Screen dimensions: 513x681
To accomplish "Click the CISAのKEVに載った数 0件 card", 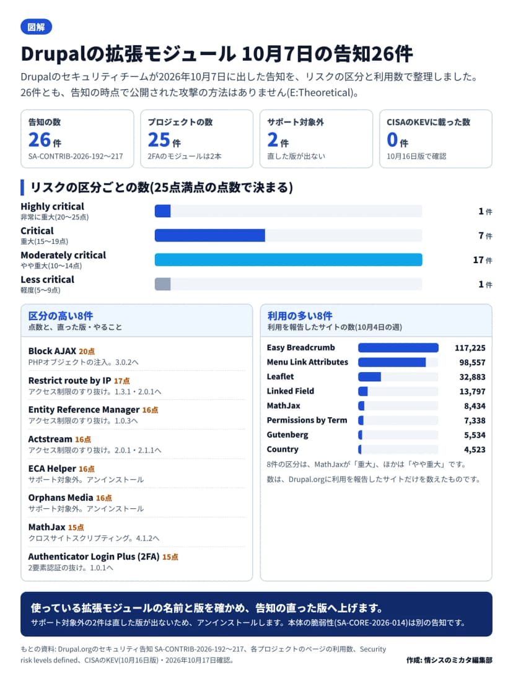I will pos(436,139).
